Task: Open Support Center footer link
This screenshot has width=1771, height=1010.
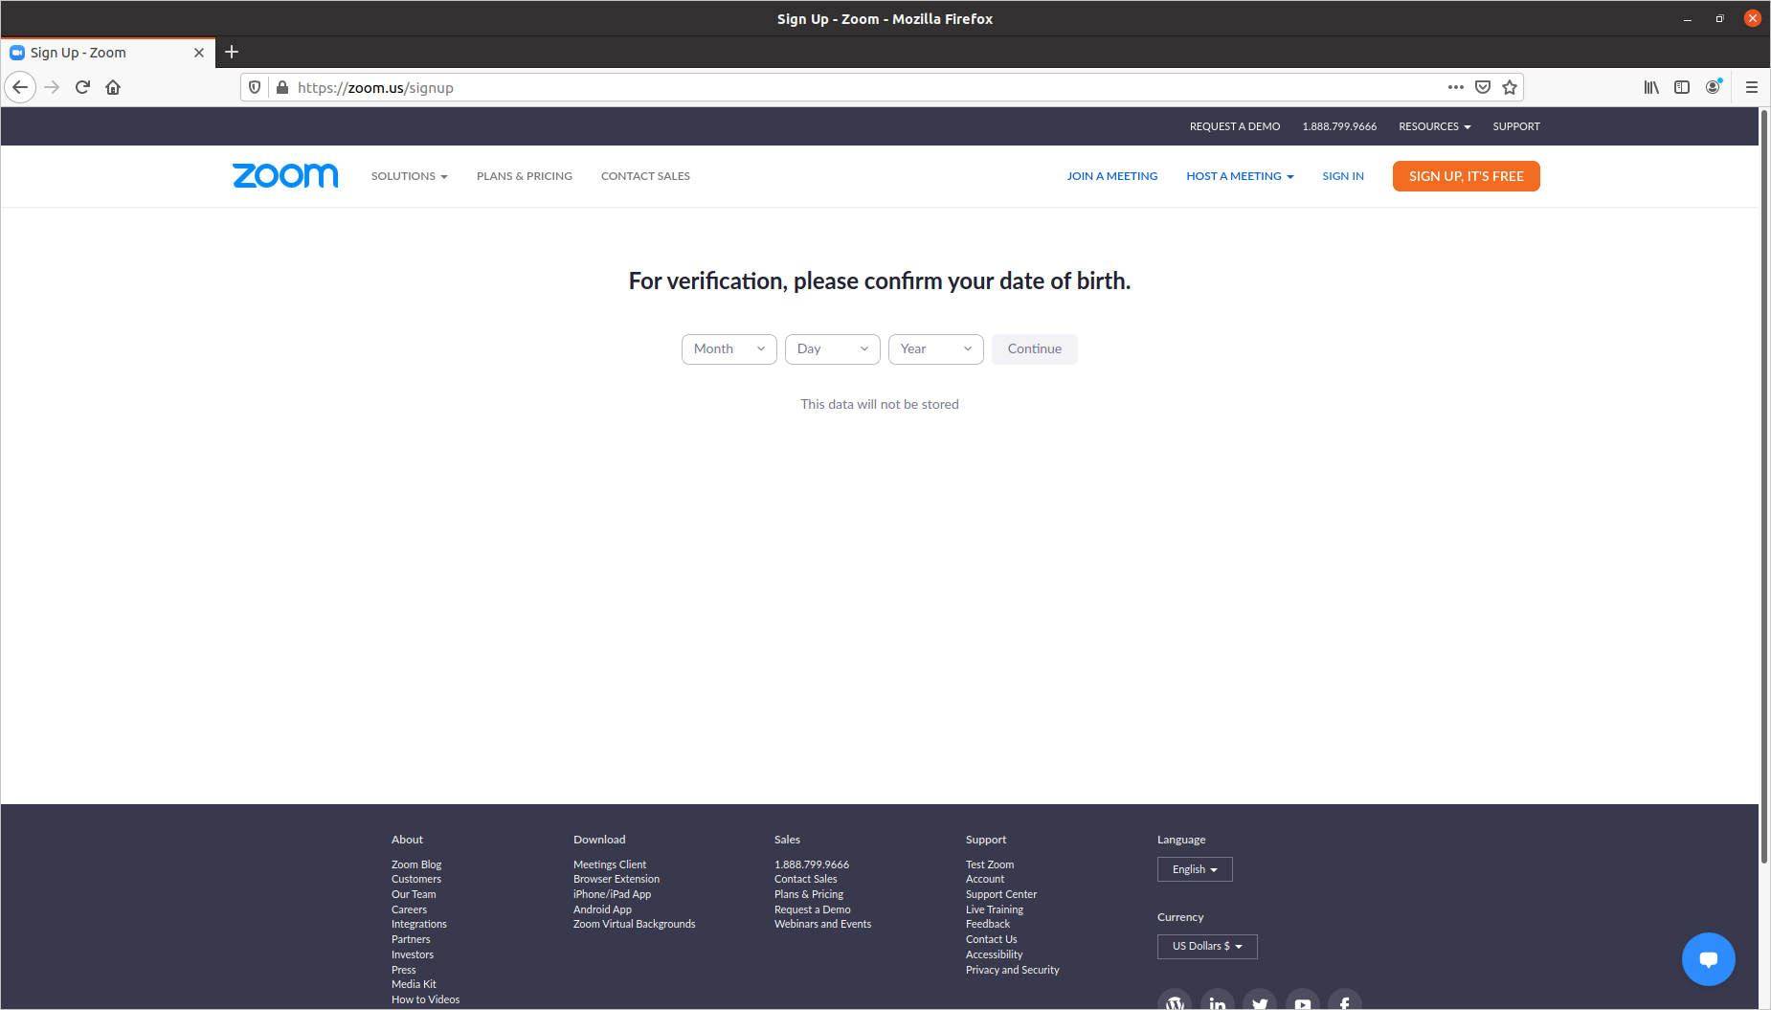Action: click(1001, 894)
